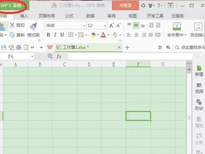Align text to vertical middle
Image resolution: width=205 pixels, height=154 pixels.
(136, 25)
